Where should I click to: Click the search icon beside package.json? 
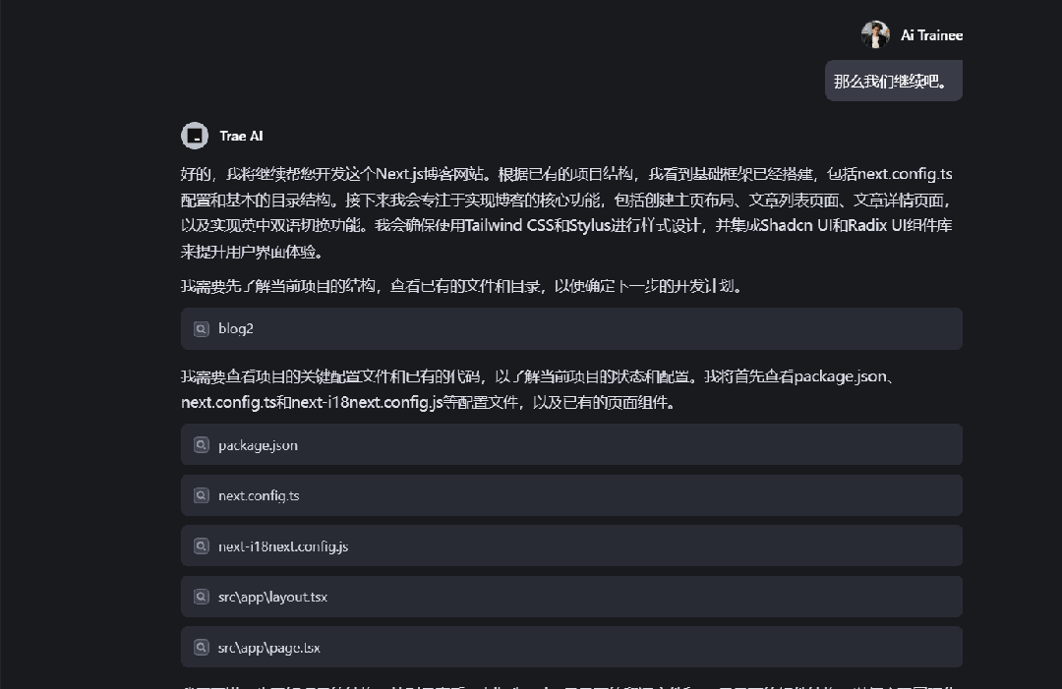[x=202, y=444]
